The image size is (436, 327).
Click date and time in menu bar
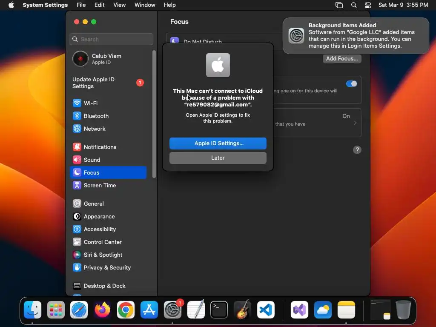pos(403,5)
